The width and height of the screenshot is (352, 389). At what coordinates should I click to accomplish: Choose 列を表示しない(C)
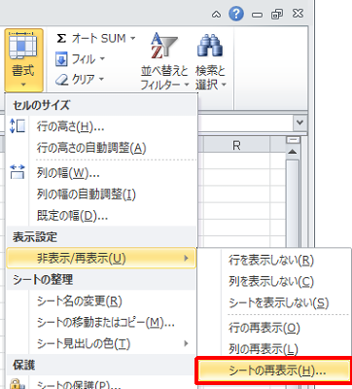(274, 281)
